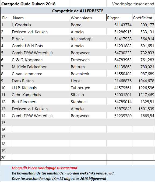The width and height of the screenshot is (155, 182).
Task: Click the Frans Rutten name cell
Action: [41, 81]
